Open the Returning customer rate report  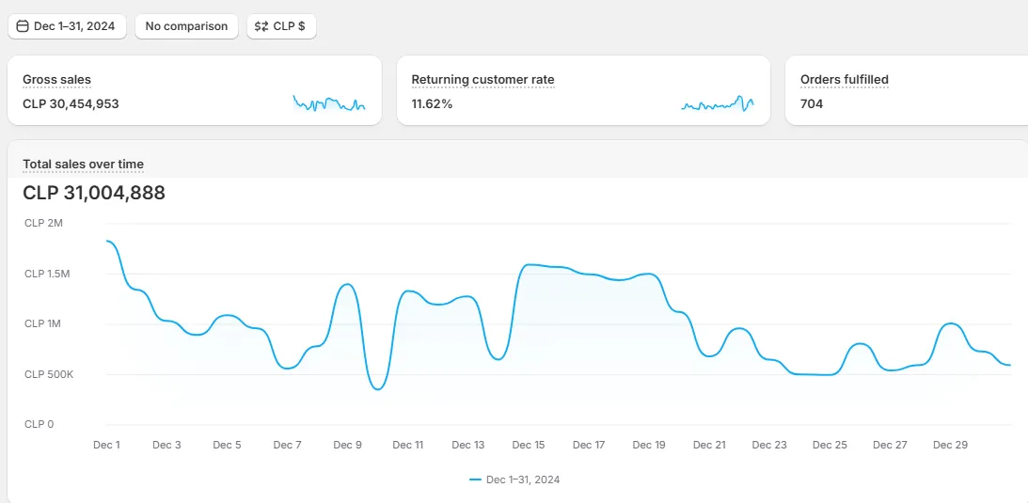pyautogui.click(x=482, y=80)
